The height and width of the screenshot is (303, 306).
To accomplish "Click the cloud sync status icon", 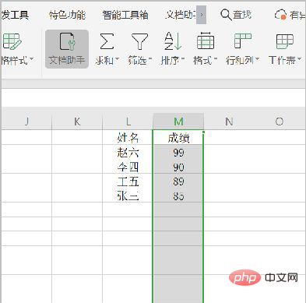I will pyautogui.click(x=281, y=15).
